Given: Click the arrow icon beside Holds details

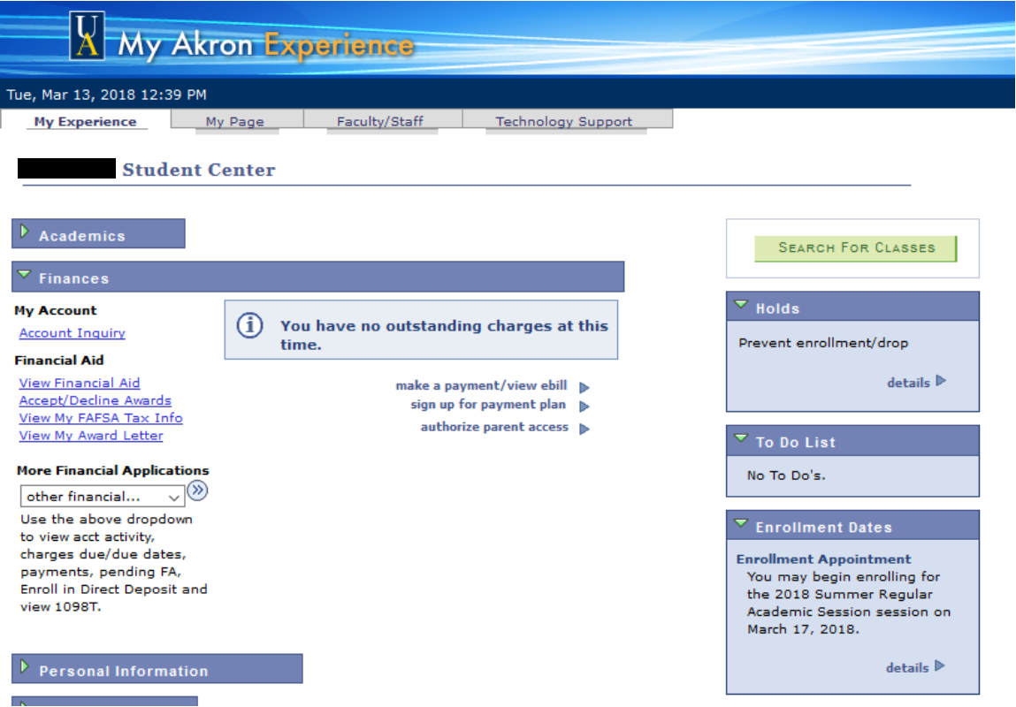Looking at the screenshot, I should (941, 381).
